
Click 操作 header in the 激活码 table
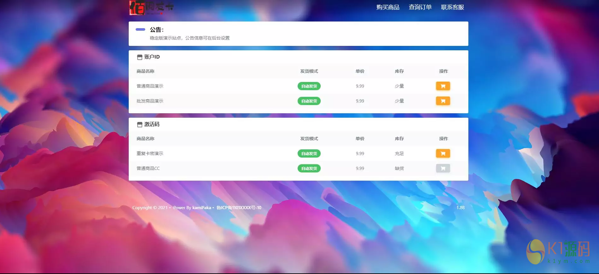[443, 139]
